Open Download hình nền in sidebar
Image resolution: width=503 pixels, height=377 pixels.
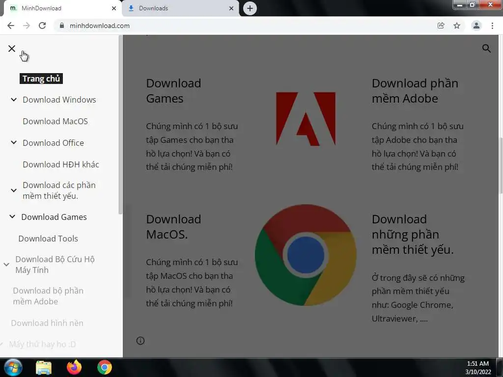47,323
